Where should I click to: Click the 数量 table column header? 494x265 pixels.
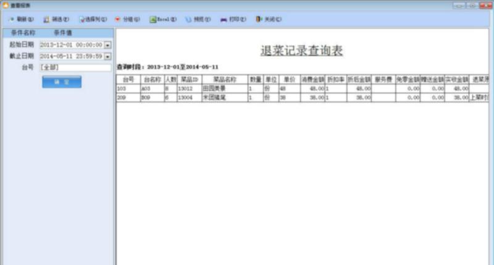pyautogui.click(x=256, y=80)
